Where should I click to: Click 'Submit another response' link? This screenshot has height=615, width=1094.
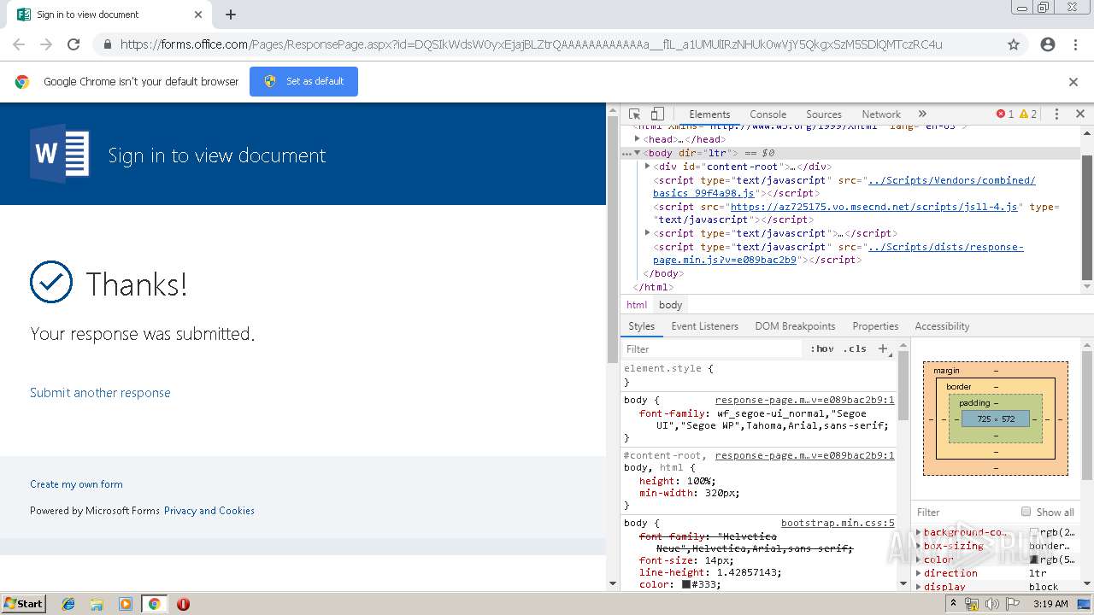[x=100, y=393]
